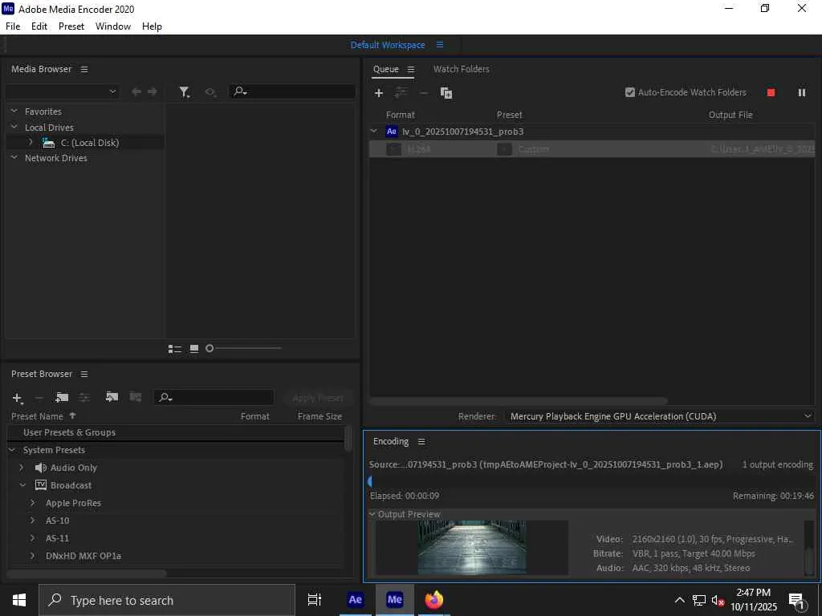
Task: Open the File menu
Action: click(13, 26)
